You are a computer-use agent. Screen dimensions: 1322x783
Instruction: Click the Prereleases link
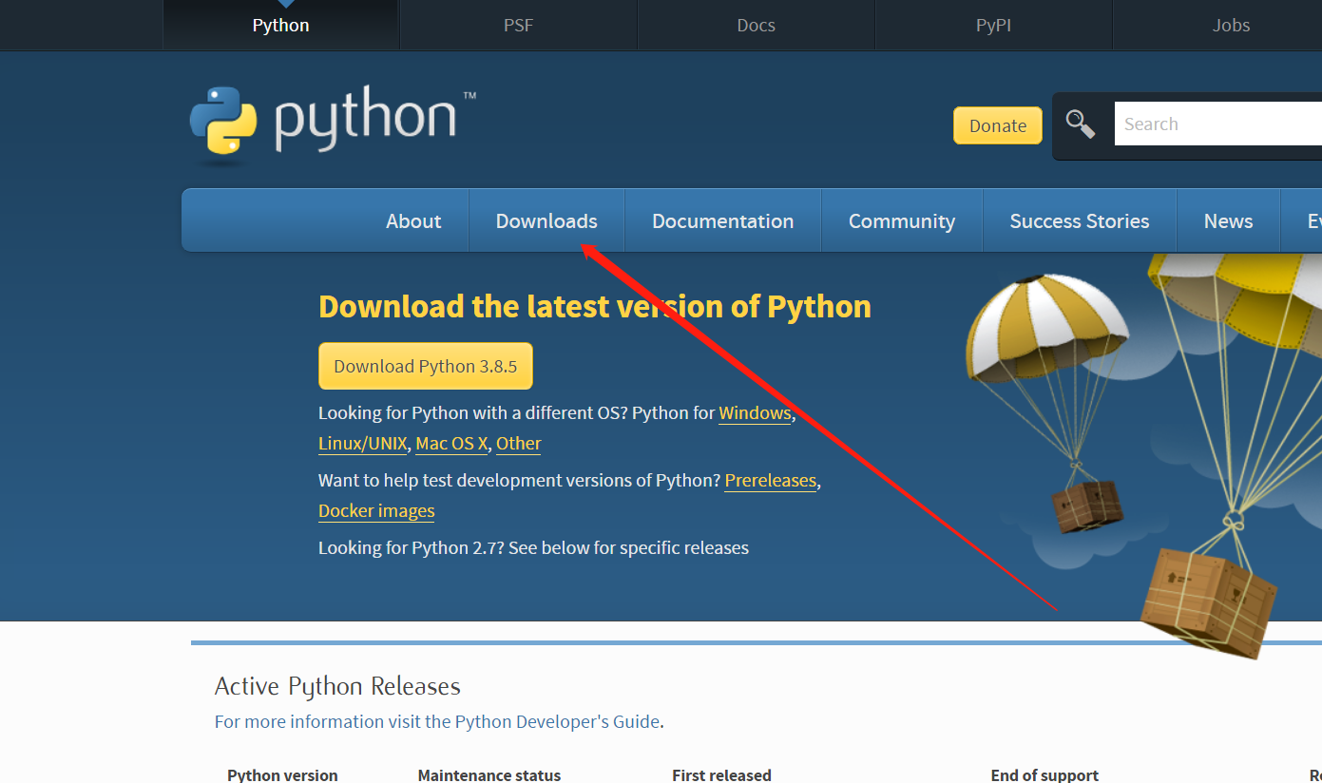[770, 480]
